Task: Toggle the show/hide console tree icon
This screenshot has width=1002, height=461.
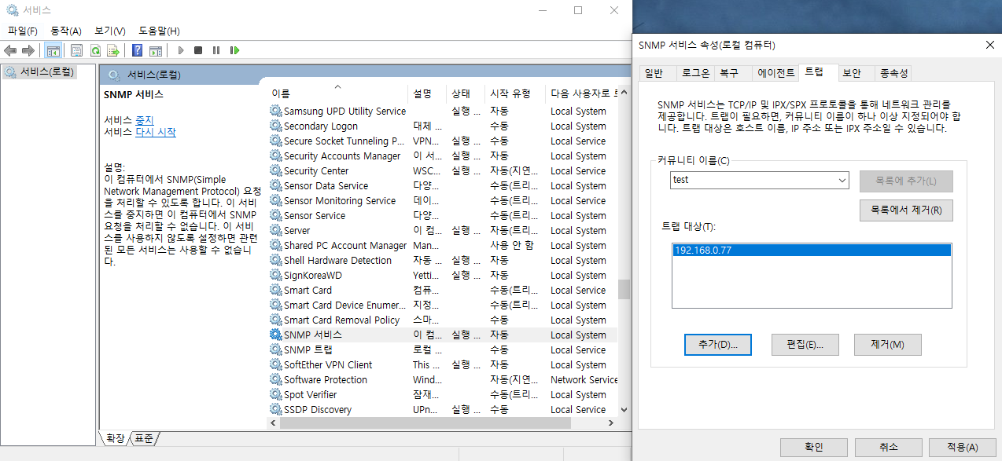Action: (x=53, y=50)
